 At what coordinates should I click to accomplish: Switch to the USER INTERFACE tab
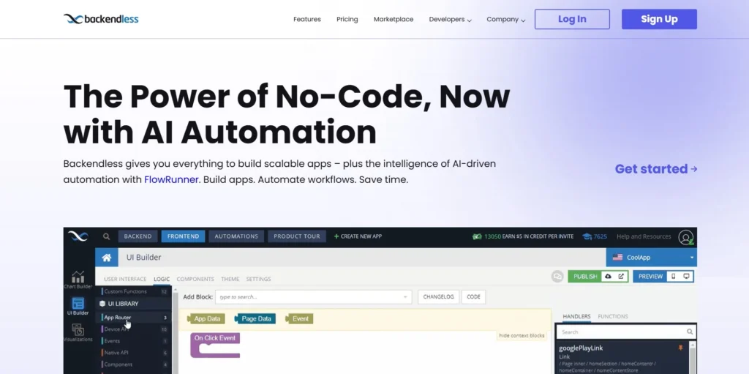point(125,279)
